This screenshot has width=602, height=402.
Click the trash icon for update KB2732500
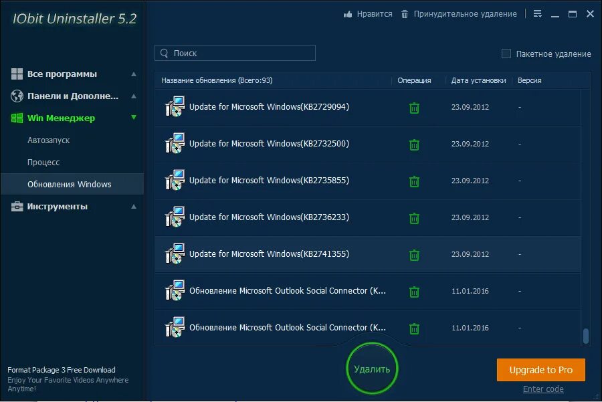[414, 144]
